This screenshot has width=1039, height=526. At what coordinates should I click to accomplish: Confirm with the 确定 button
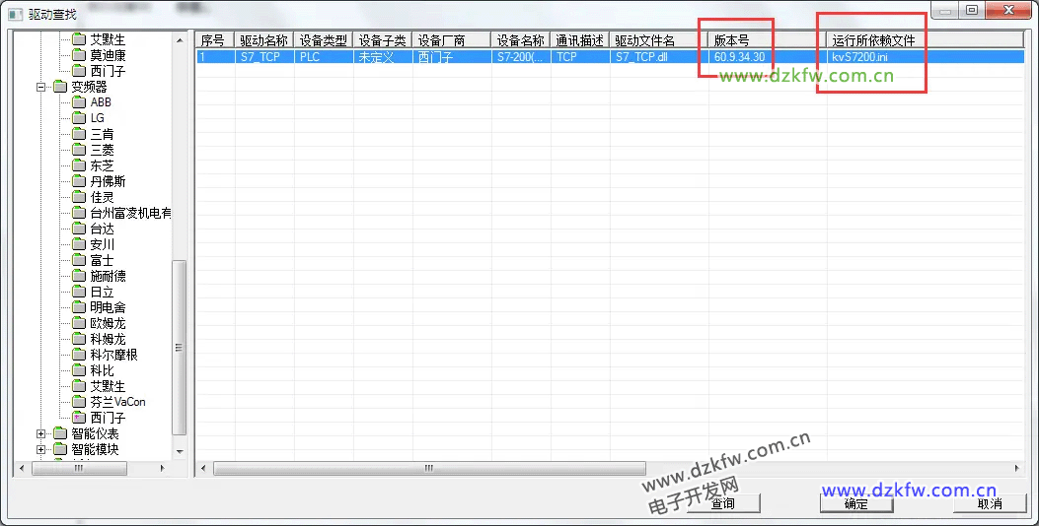[x=856, y=503]
